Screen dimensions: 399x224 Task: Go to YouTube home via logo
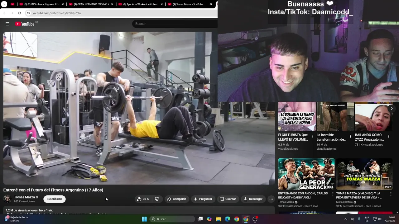coord(25,24)
